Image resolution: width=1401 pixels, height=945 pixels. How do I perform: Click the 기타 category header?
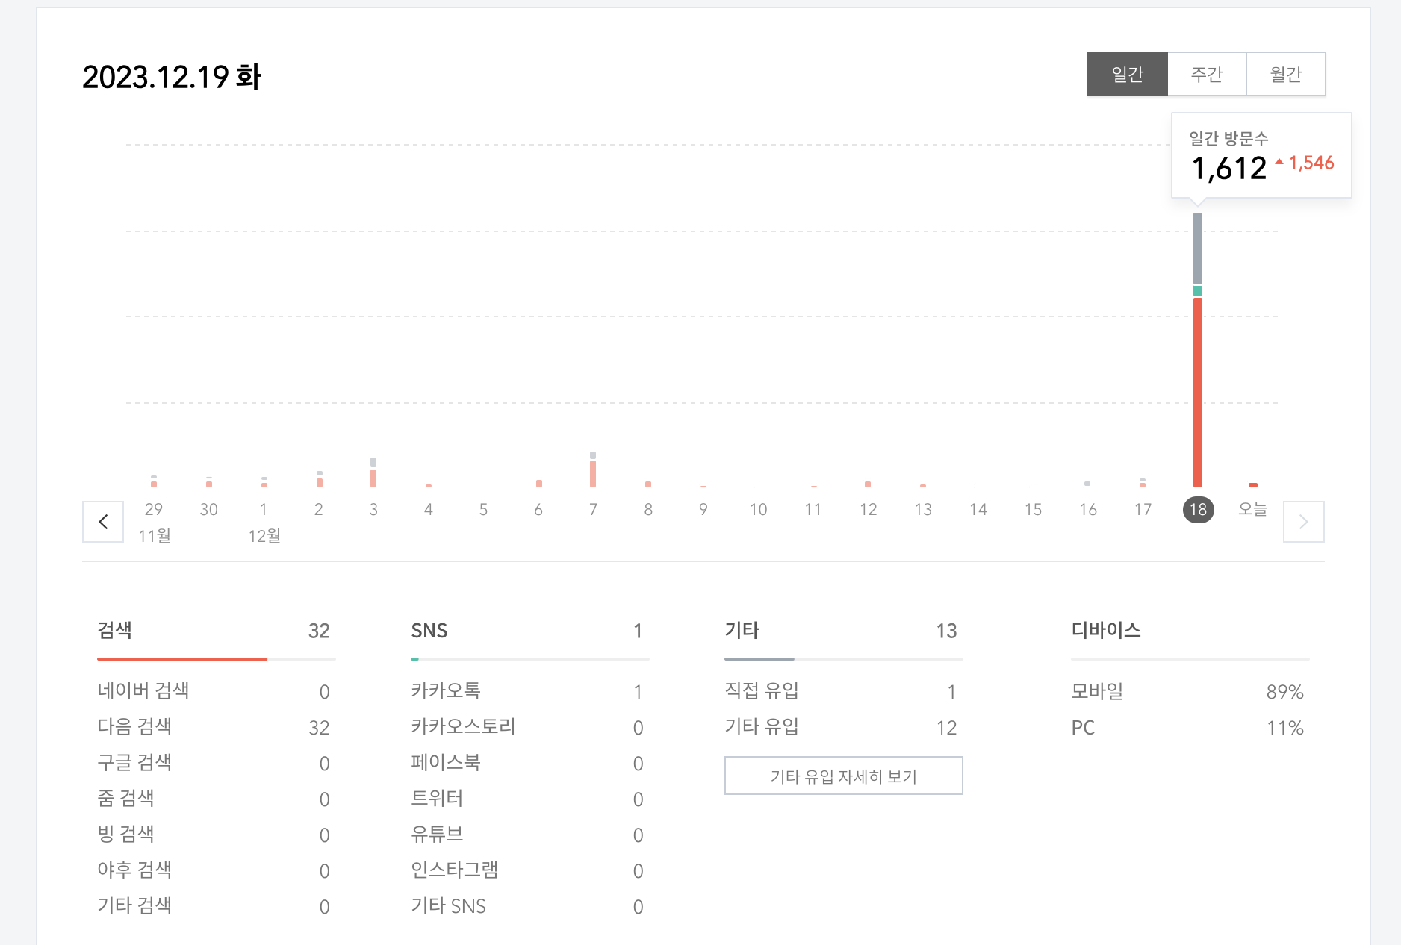[x=742, y=631]
